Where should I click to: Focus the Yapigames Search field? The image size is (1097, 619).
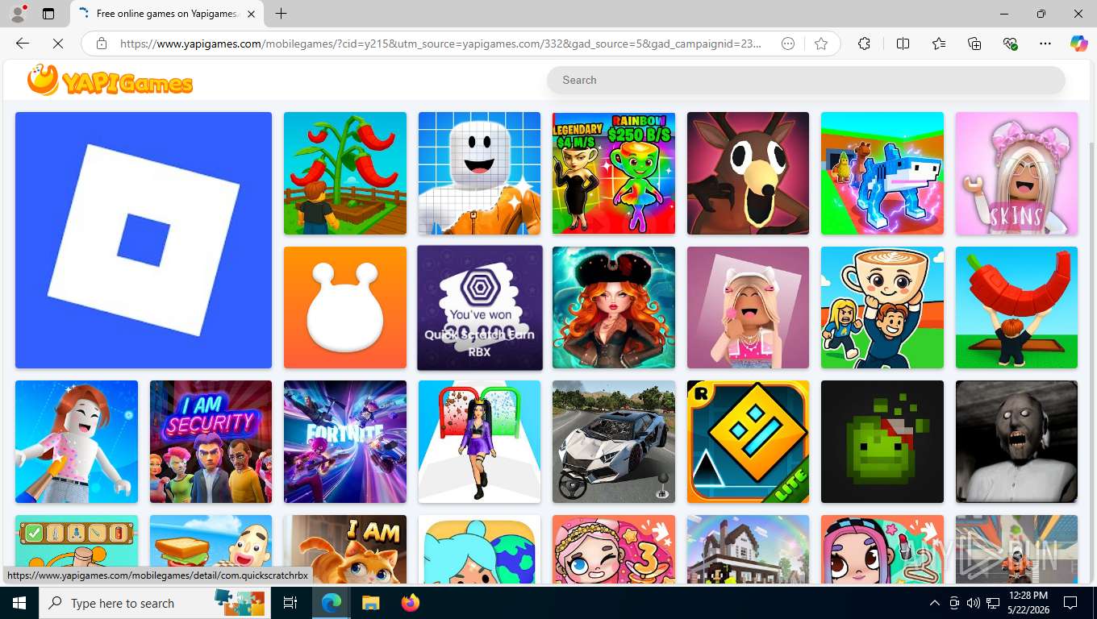[806, 80]
